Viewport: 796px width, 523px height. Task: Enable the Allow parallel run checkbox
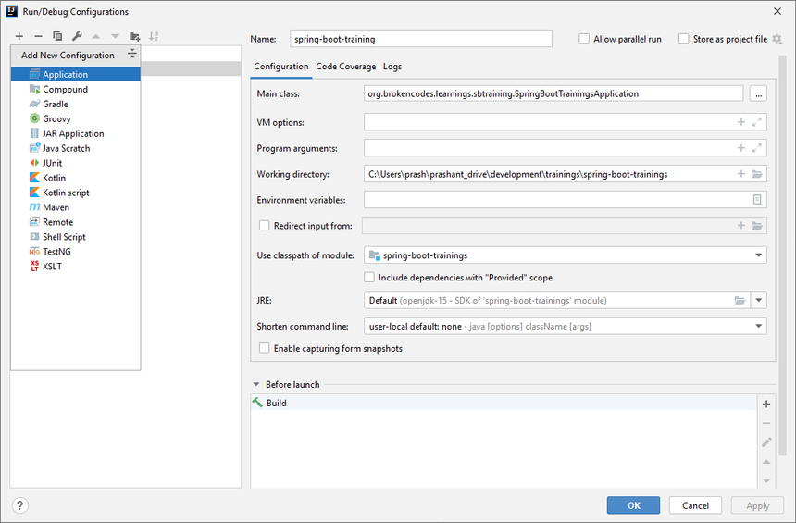[x=584, y=39]
